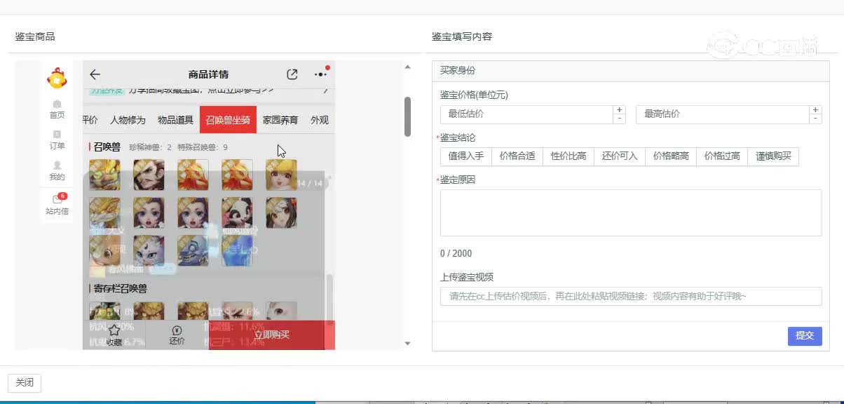This screenshot has height=404, width=844.
Task: Open the 订单 orders icon
Action: (57, 140)
